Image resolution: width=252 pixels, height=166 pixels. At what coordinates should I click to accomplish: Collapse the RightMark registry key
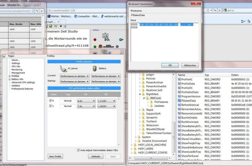pos(140,94)
